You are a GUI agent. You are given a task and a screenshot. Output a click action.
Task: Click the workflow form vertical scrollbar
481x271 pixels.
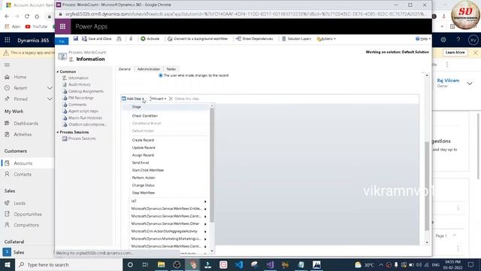tap(427, 186)
